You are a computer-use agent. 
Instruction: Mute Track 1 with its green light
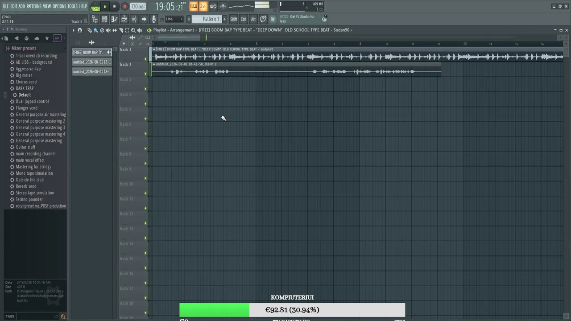[x=145, y=59]
